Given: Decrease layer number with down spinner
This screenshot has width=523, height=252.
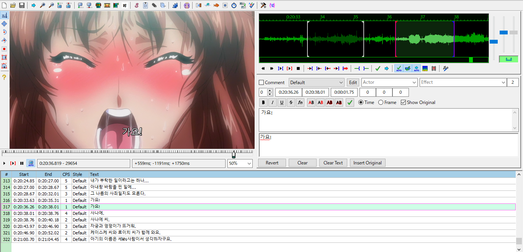Looking at the screenshot, I should (270, 94).
